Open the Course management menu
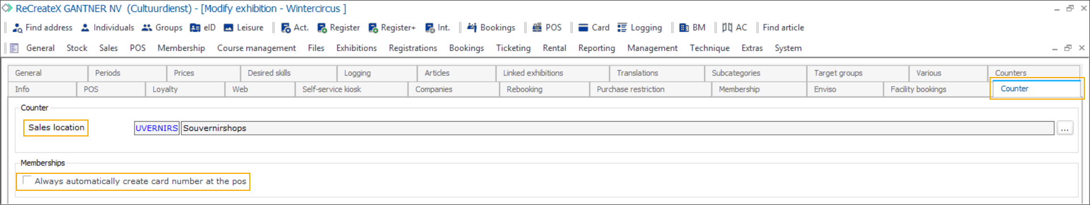Screen dimensions: 1090x205 (x=257, y=48)
